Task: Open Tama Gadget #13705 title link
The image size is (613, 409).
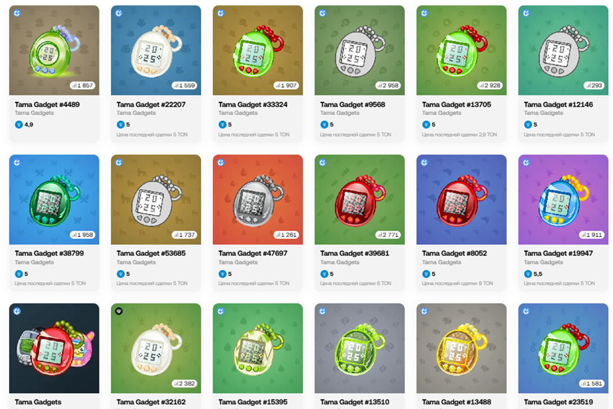Action: click(456, 104)
